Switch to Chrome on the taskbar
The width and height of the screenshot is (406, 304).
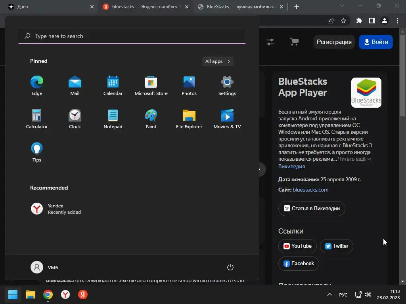coord(48,294)
